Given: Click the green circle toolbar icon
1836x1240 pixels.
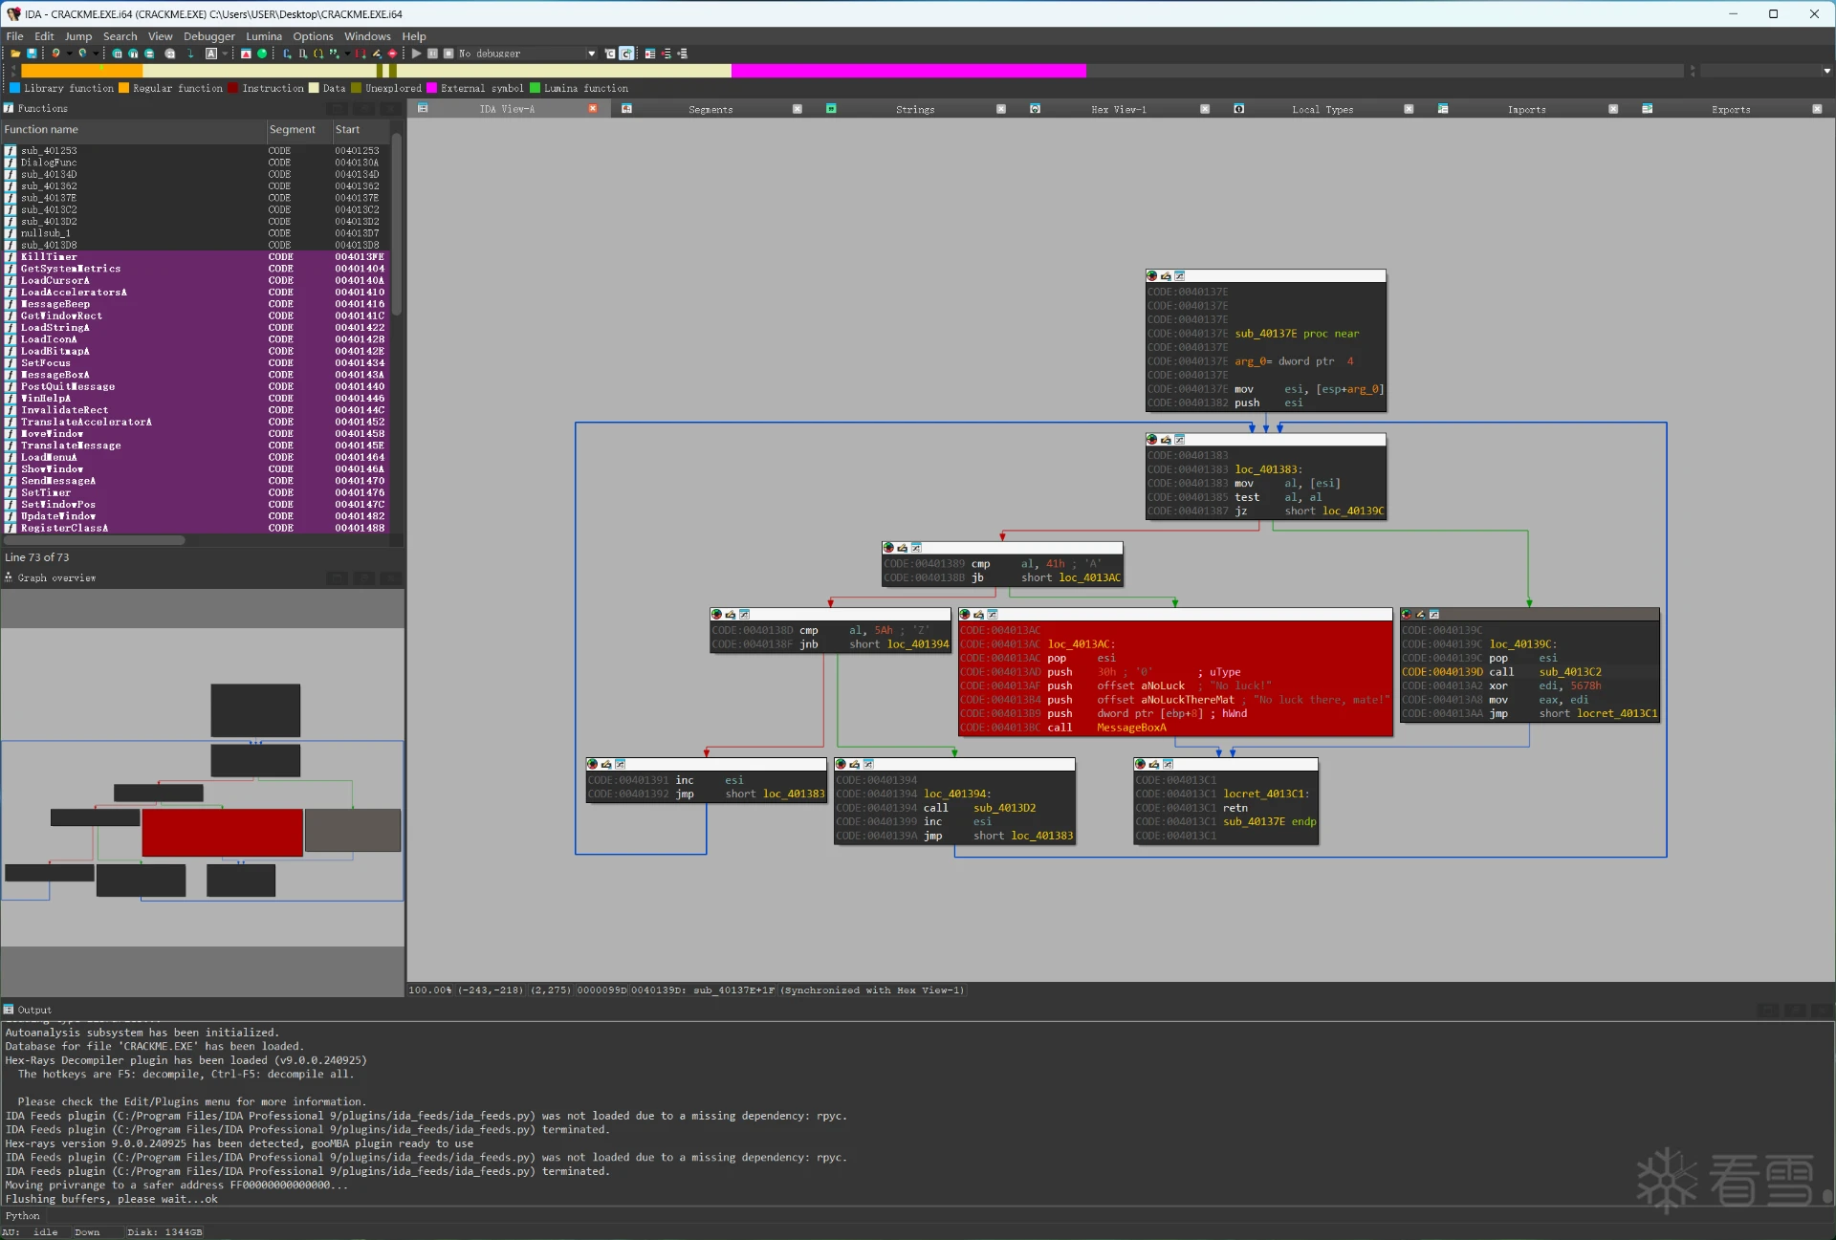Looking at the screenshot, I should (262, 54).
